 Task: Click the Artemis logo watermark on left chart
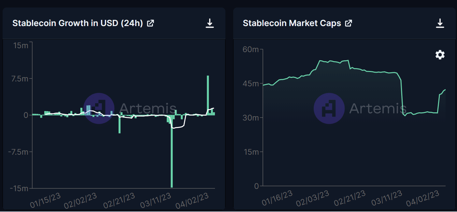click(99, 107)
